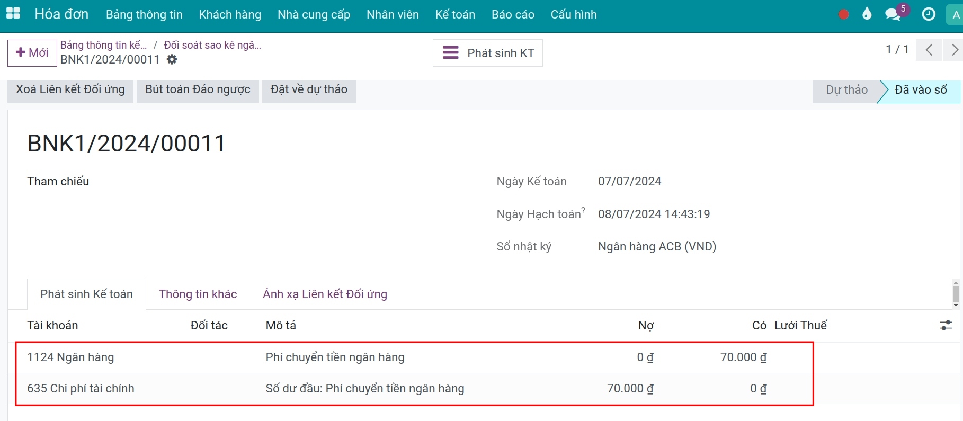Click the Phát sinh KT smart button

click(x=488, y=53)
